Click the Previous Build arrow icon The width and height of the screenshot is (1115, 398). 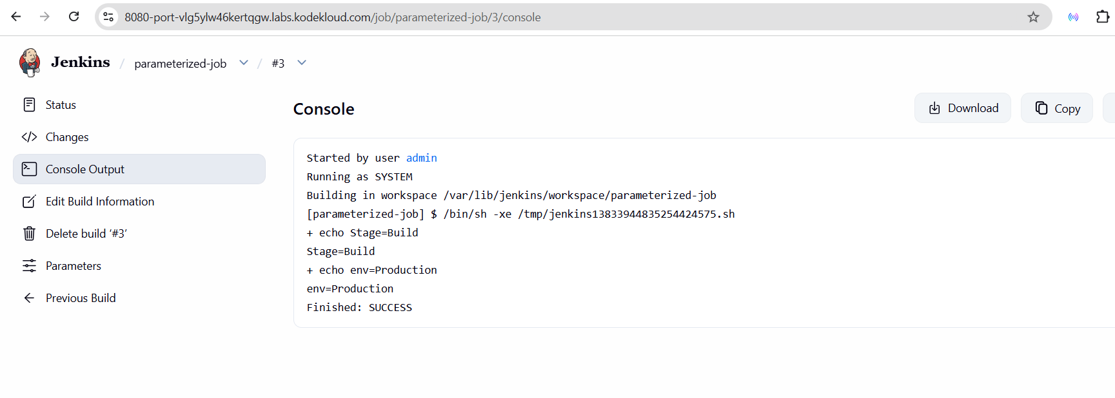pos(29,298)
